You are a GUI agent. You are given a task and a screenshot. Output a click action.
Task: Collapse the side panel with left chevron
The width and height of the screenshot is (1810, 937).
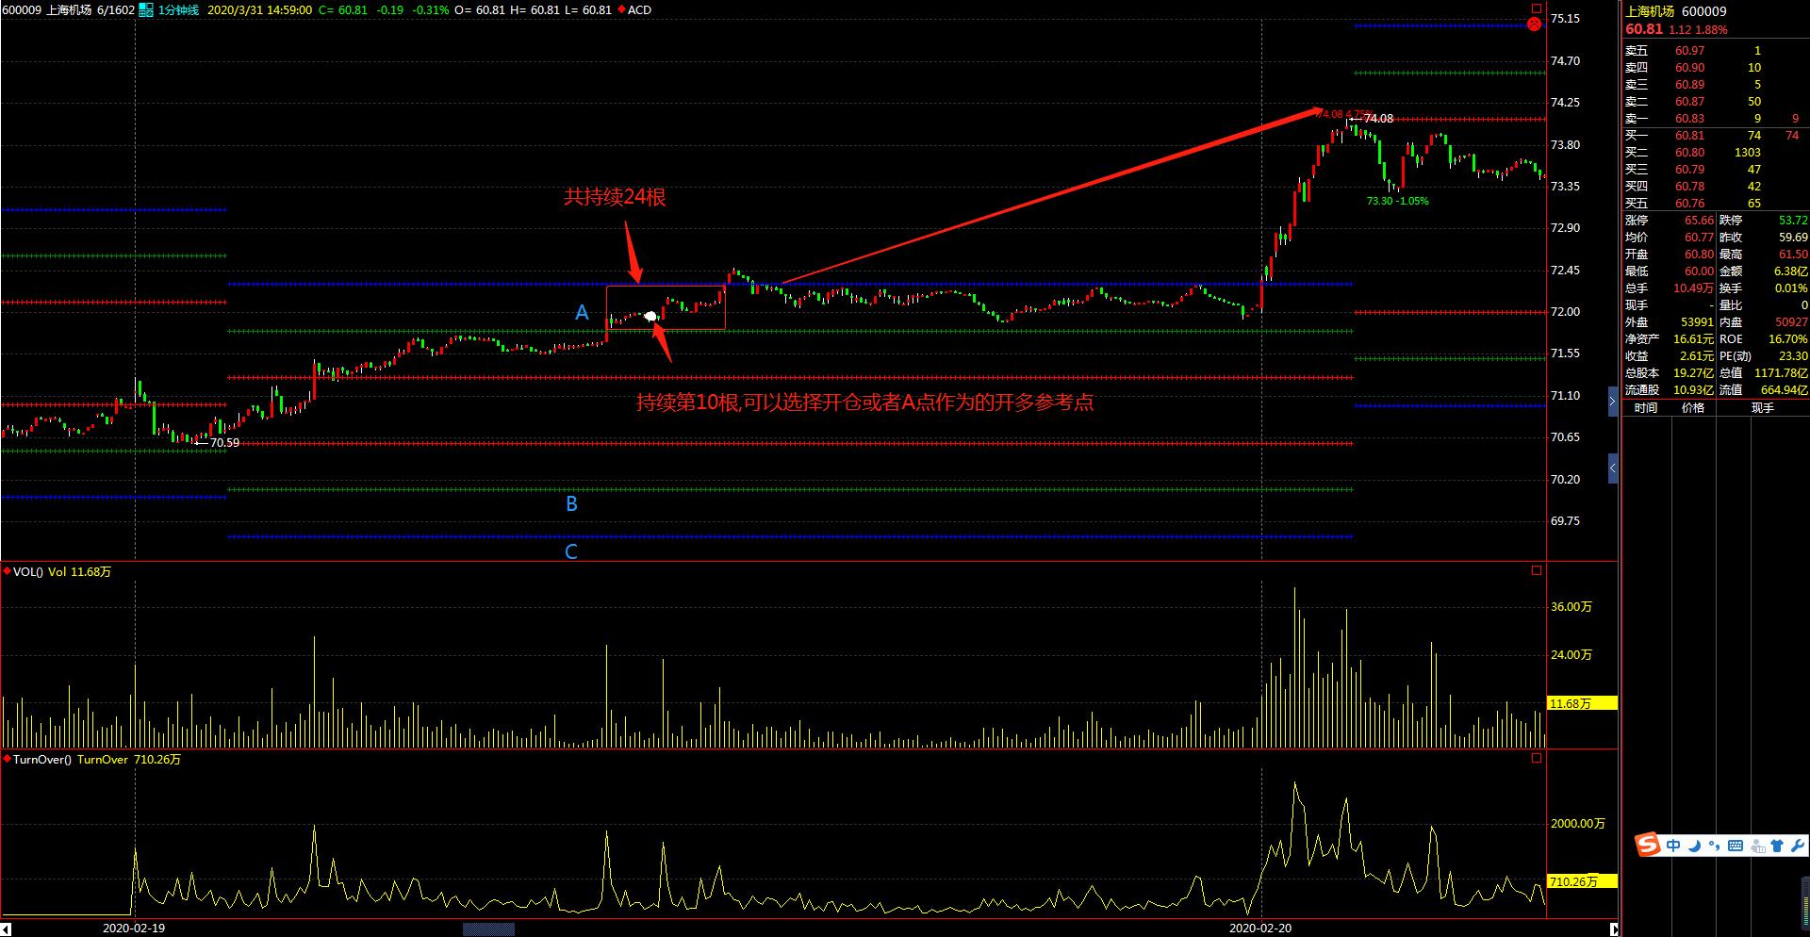click(1612, 468)
